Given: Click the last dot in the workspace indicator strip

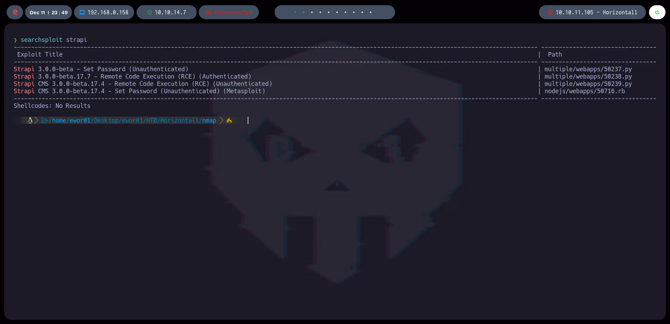Looking at the screenshot, I should pos(370,12).
